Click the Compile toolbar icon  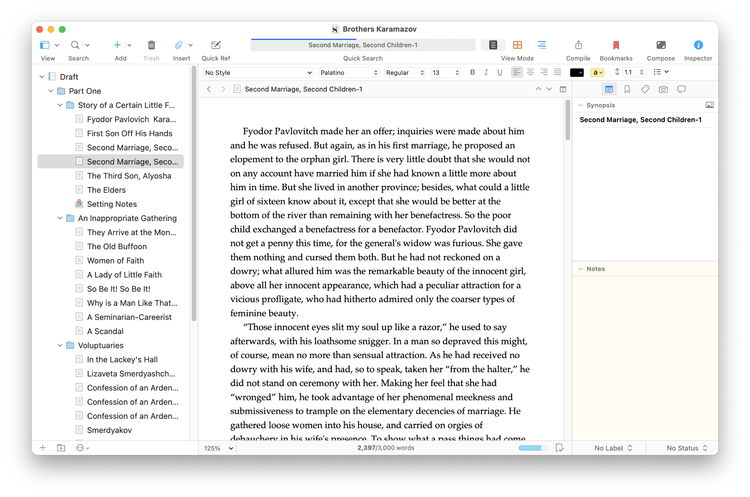[x=578, y=45]
